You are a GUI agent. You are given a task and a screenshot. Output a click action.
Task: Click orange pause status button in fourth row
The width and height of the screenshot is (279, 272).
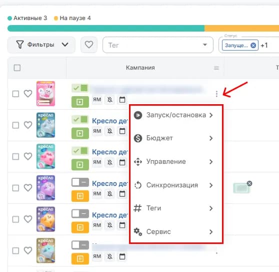click(x=80, y=196)
